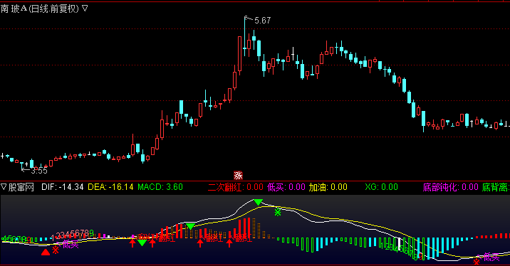Image resolution: width=510 pixels, height=266 pixels.
Task: Click the right magenta 低买 signal label
Action: [491, 257]
